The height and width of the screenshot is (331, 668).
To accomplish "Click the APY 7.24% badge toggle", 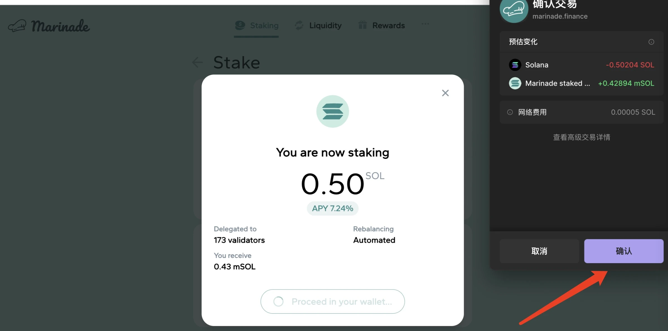I will 332,208.
